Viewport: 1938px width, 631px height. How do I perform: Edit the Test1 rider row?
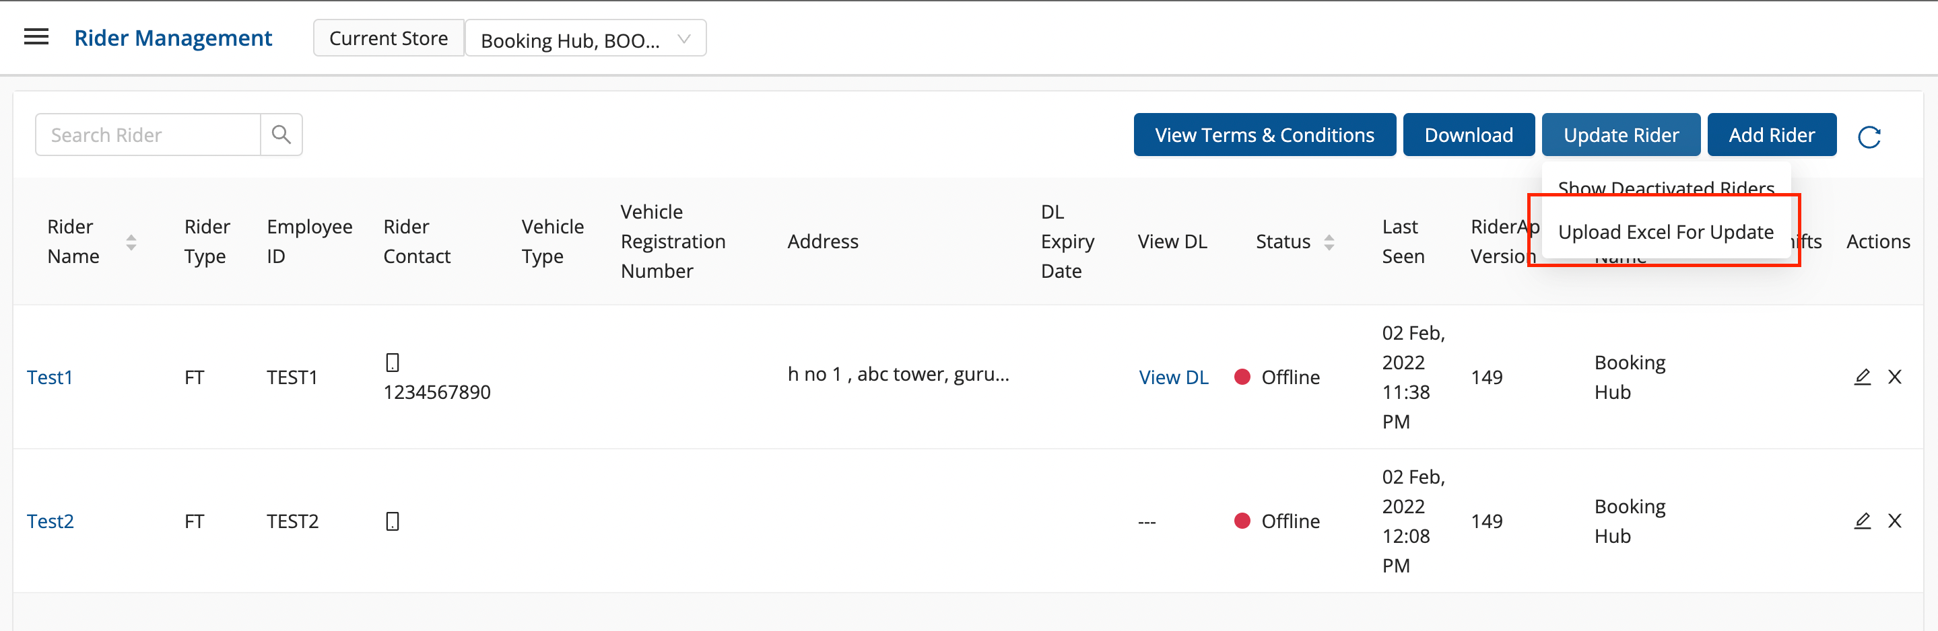(x=1861, y=376)
